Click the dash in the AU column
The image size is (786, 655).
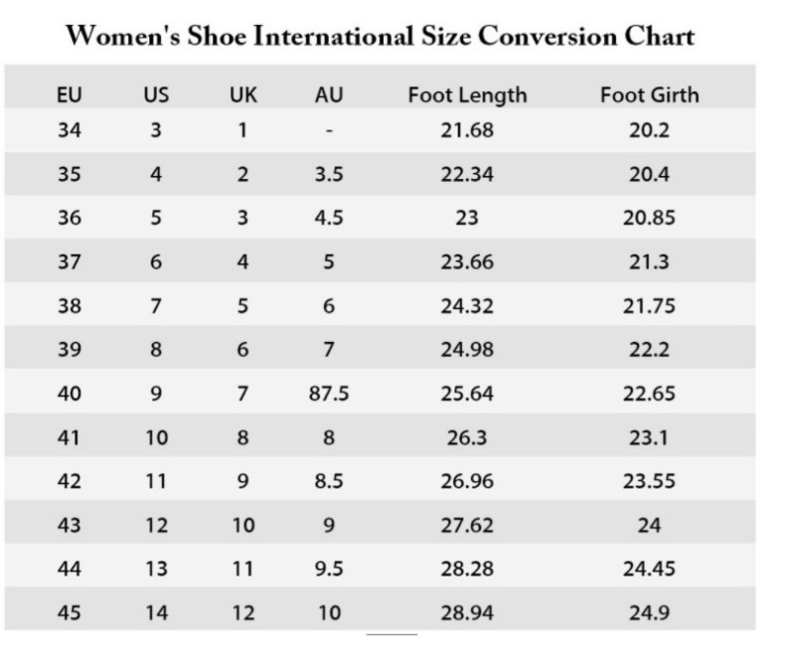pos(329,130)
